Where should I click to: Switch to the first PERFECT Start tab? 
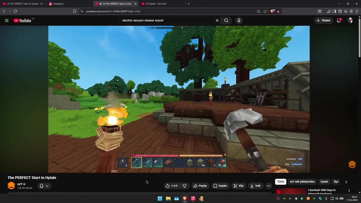pyautogui.click(x=23, y=4)
